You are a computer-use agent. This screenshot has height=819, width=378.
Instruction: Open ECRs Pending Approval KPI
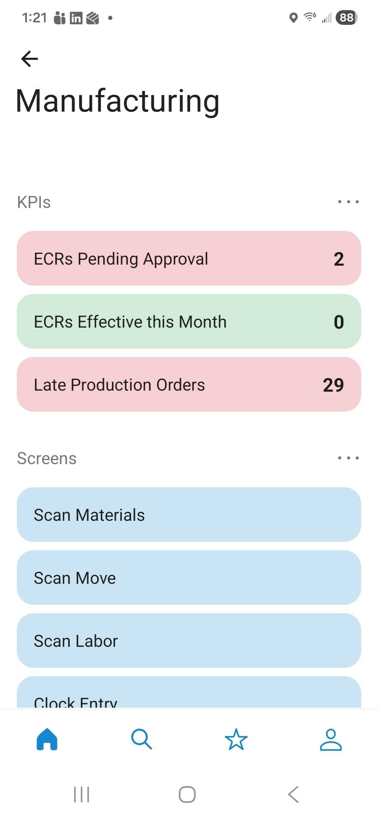click(189, 258)
